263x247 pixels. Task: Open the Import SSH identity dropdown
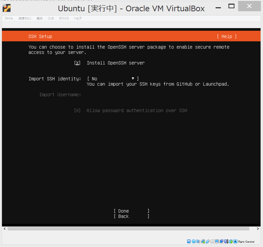tap(113, 79)
